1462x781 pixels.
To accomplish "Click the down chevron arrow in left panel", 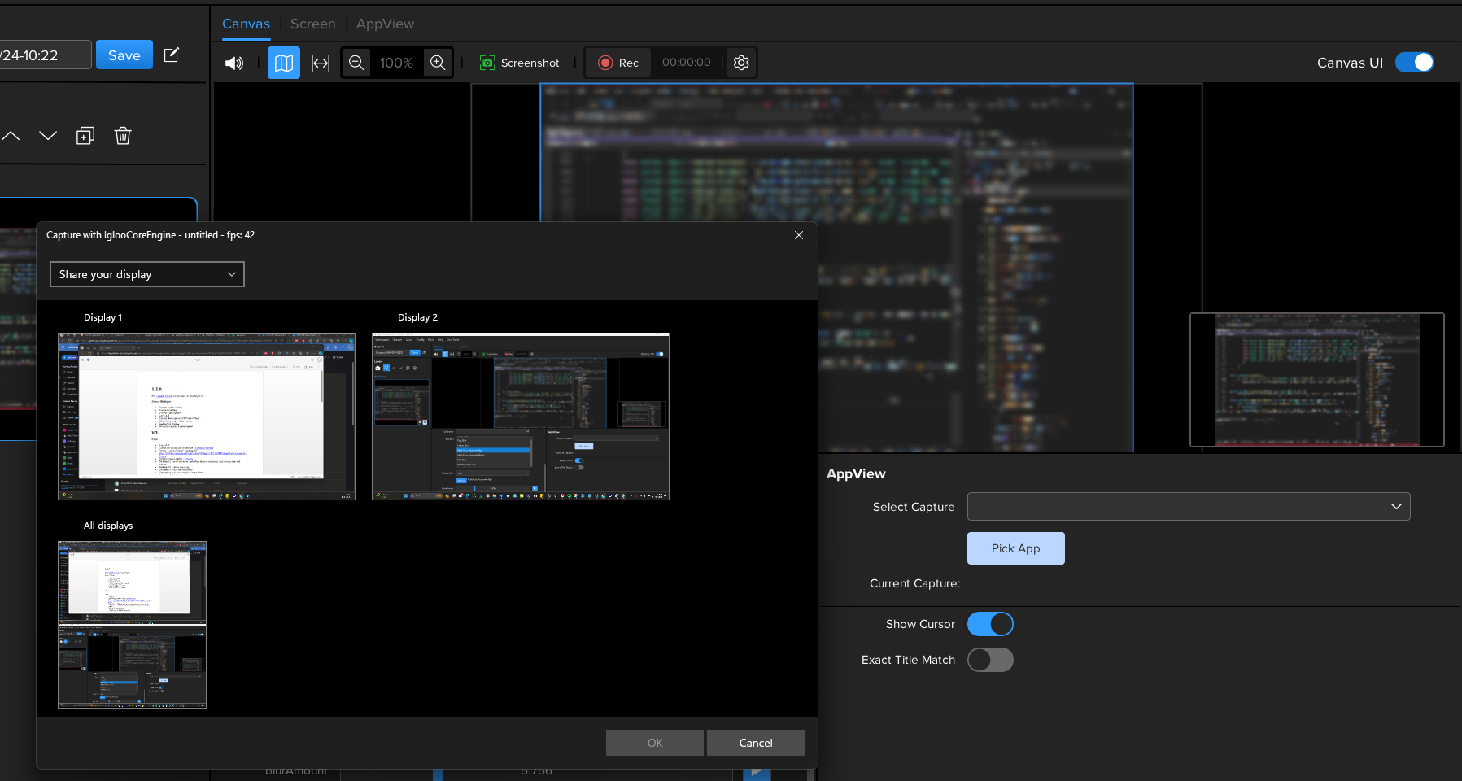I will coord(48,136).
